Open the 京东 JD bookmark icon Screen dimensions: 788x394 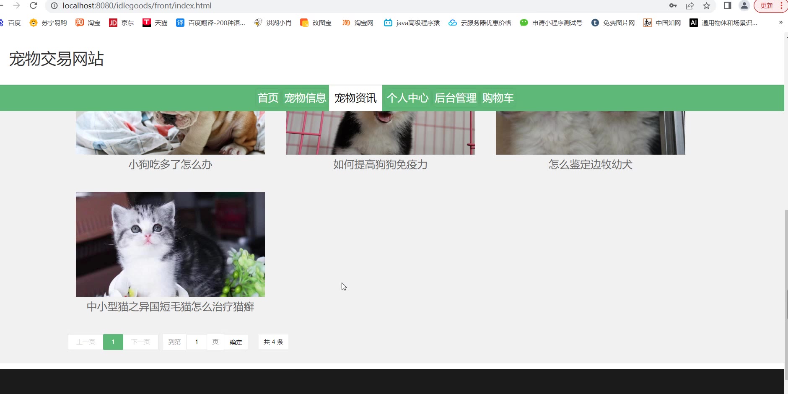coord(113,23)
